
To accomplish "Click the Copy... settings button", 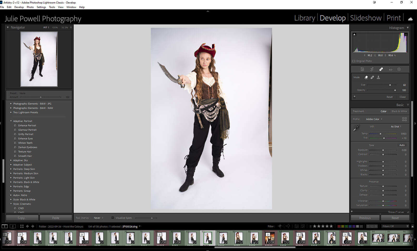I will point(22,218).
